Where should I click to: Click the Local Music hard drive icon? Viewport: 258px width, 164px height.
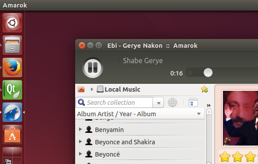pyautogui.click(x=100, y=89)
